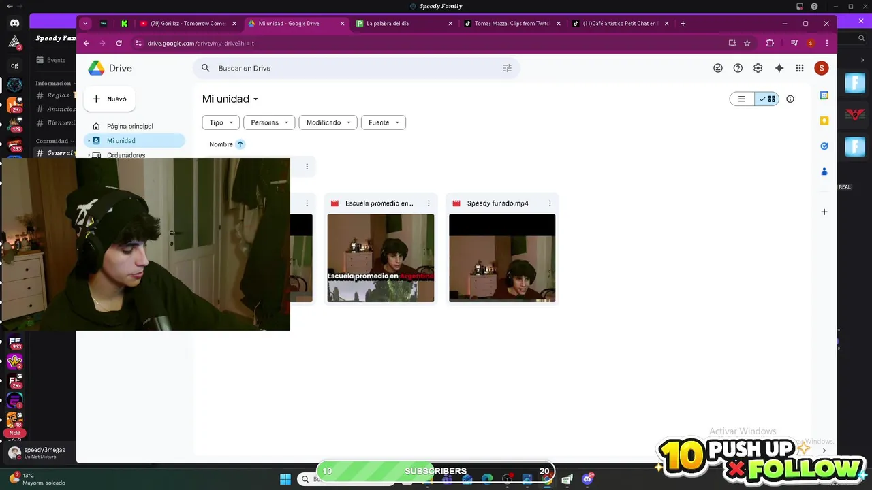Switch Drive to list layout
The image size is (872, 490).
coord(741,99)
